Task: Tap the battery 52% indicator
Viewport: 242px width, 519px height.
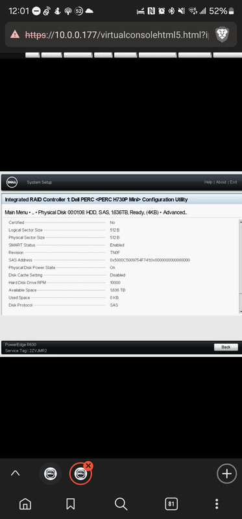Action: [222, 11]
